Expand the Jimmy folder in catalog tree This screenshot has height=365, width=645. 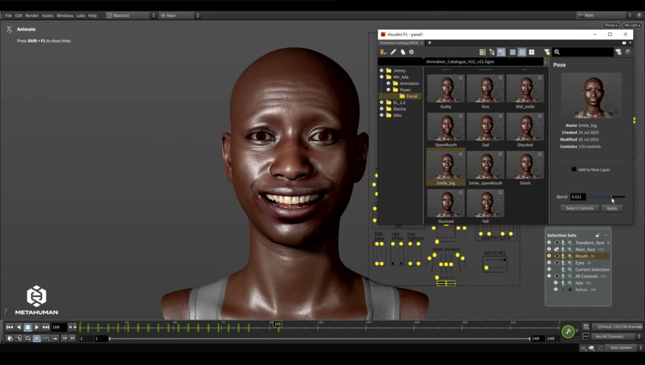coord(382,70)
